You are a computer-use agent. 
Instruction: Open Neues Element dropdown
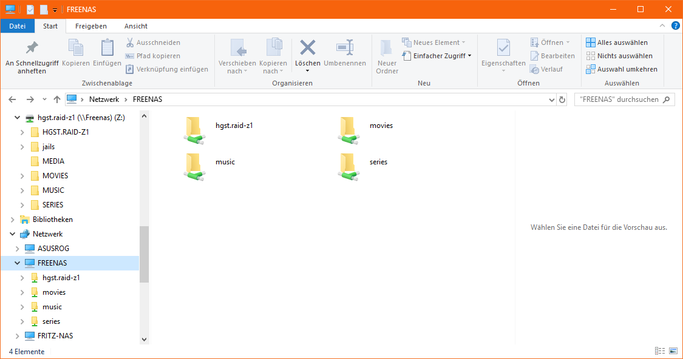coord(434,42)
